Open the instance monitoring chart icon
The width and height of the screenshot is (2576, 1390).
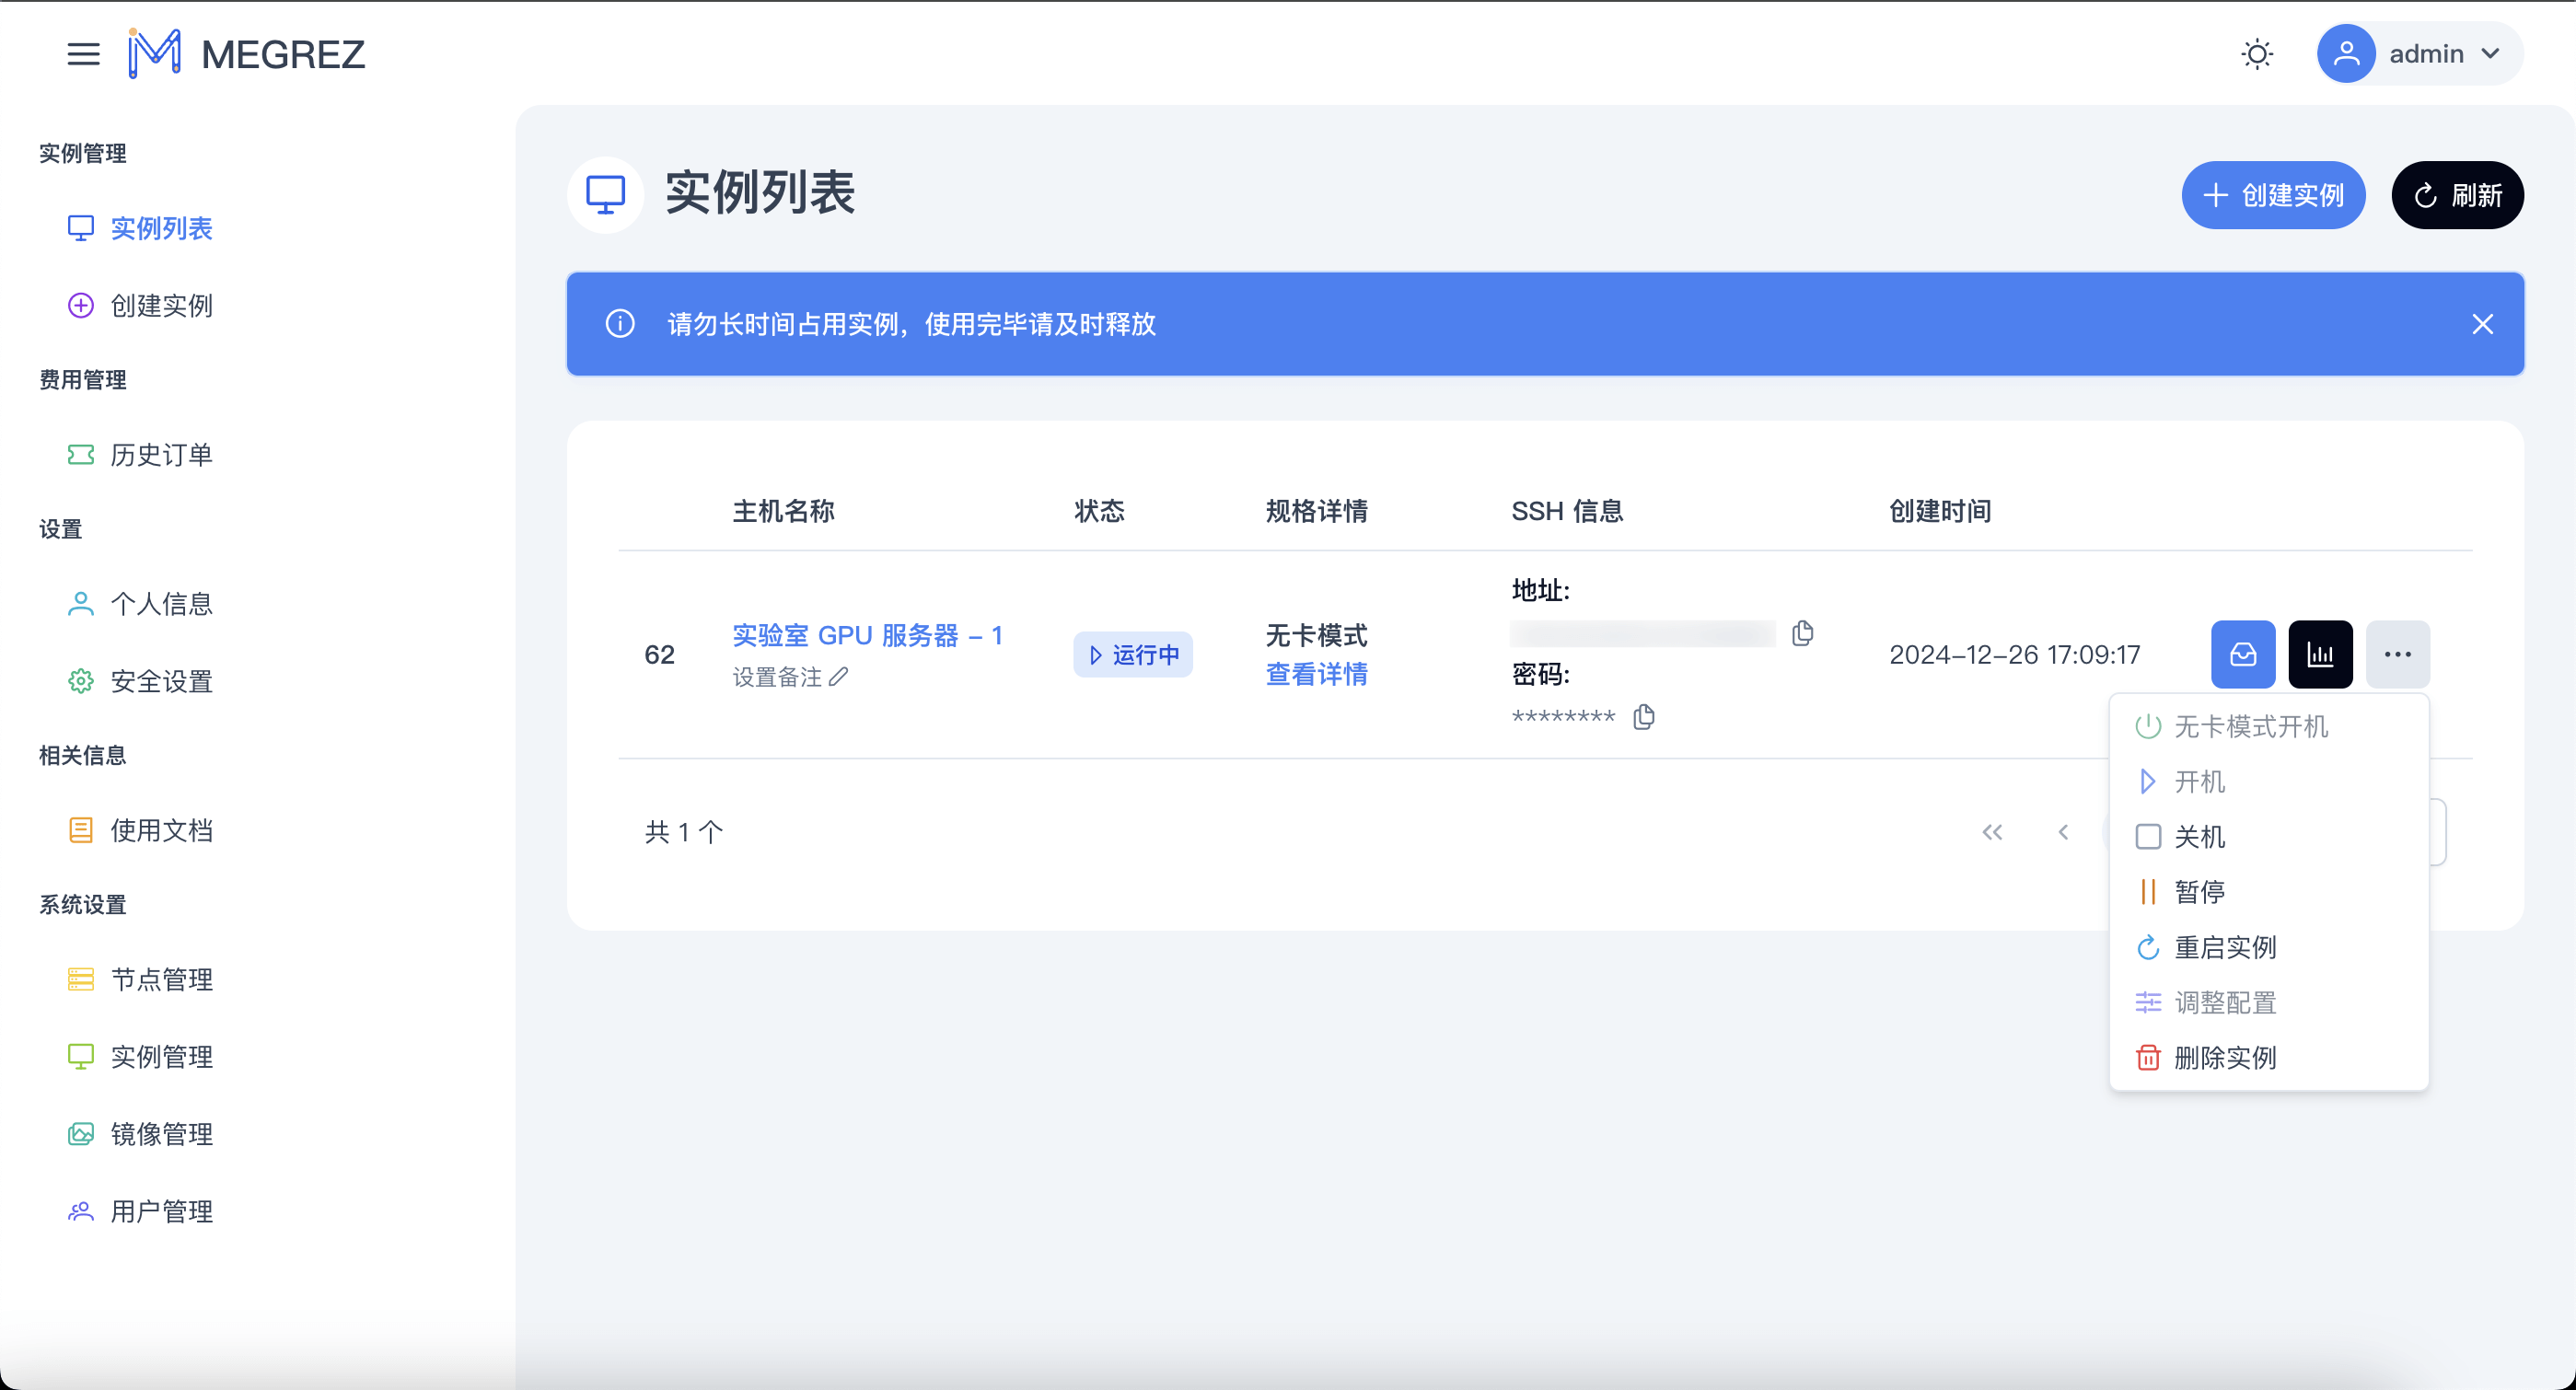click(2320, 654)
